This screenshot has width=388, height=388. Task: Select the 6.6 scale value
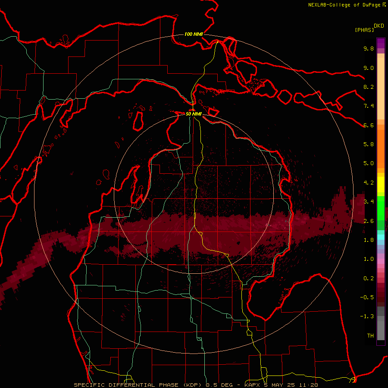369,125
